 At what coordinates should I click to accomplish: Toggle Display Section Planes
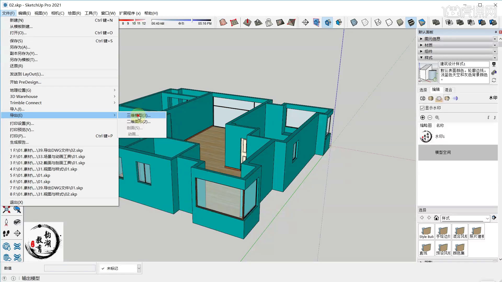(x=316, y=22)
